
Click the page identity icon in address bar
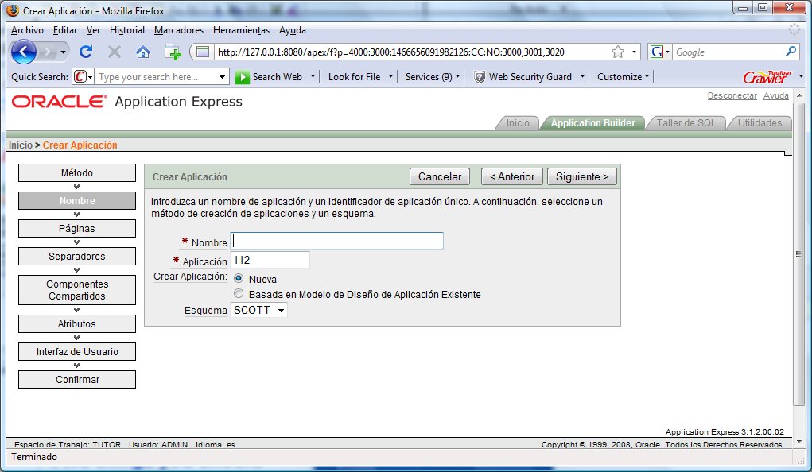203,52
